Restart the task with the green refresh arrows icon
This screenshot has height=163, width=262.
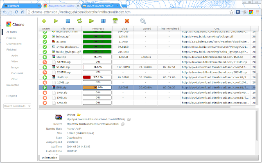pos(79,21)
